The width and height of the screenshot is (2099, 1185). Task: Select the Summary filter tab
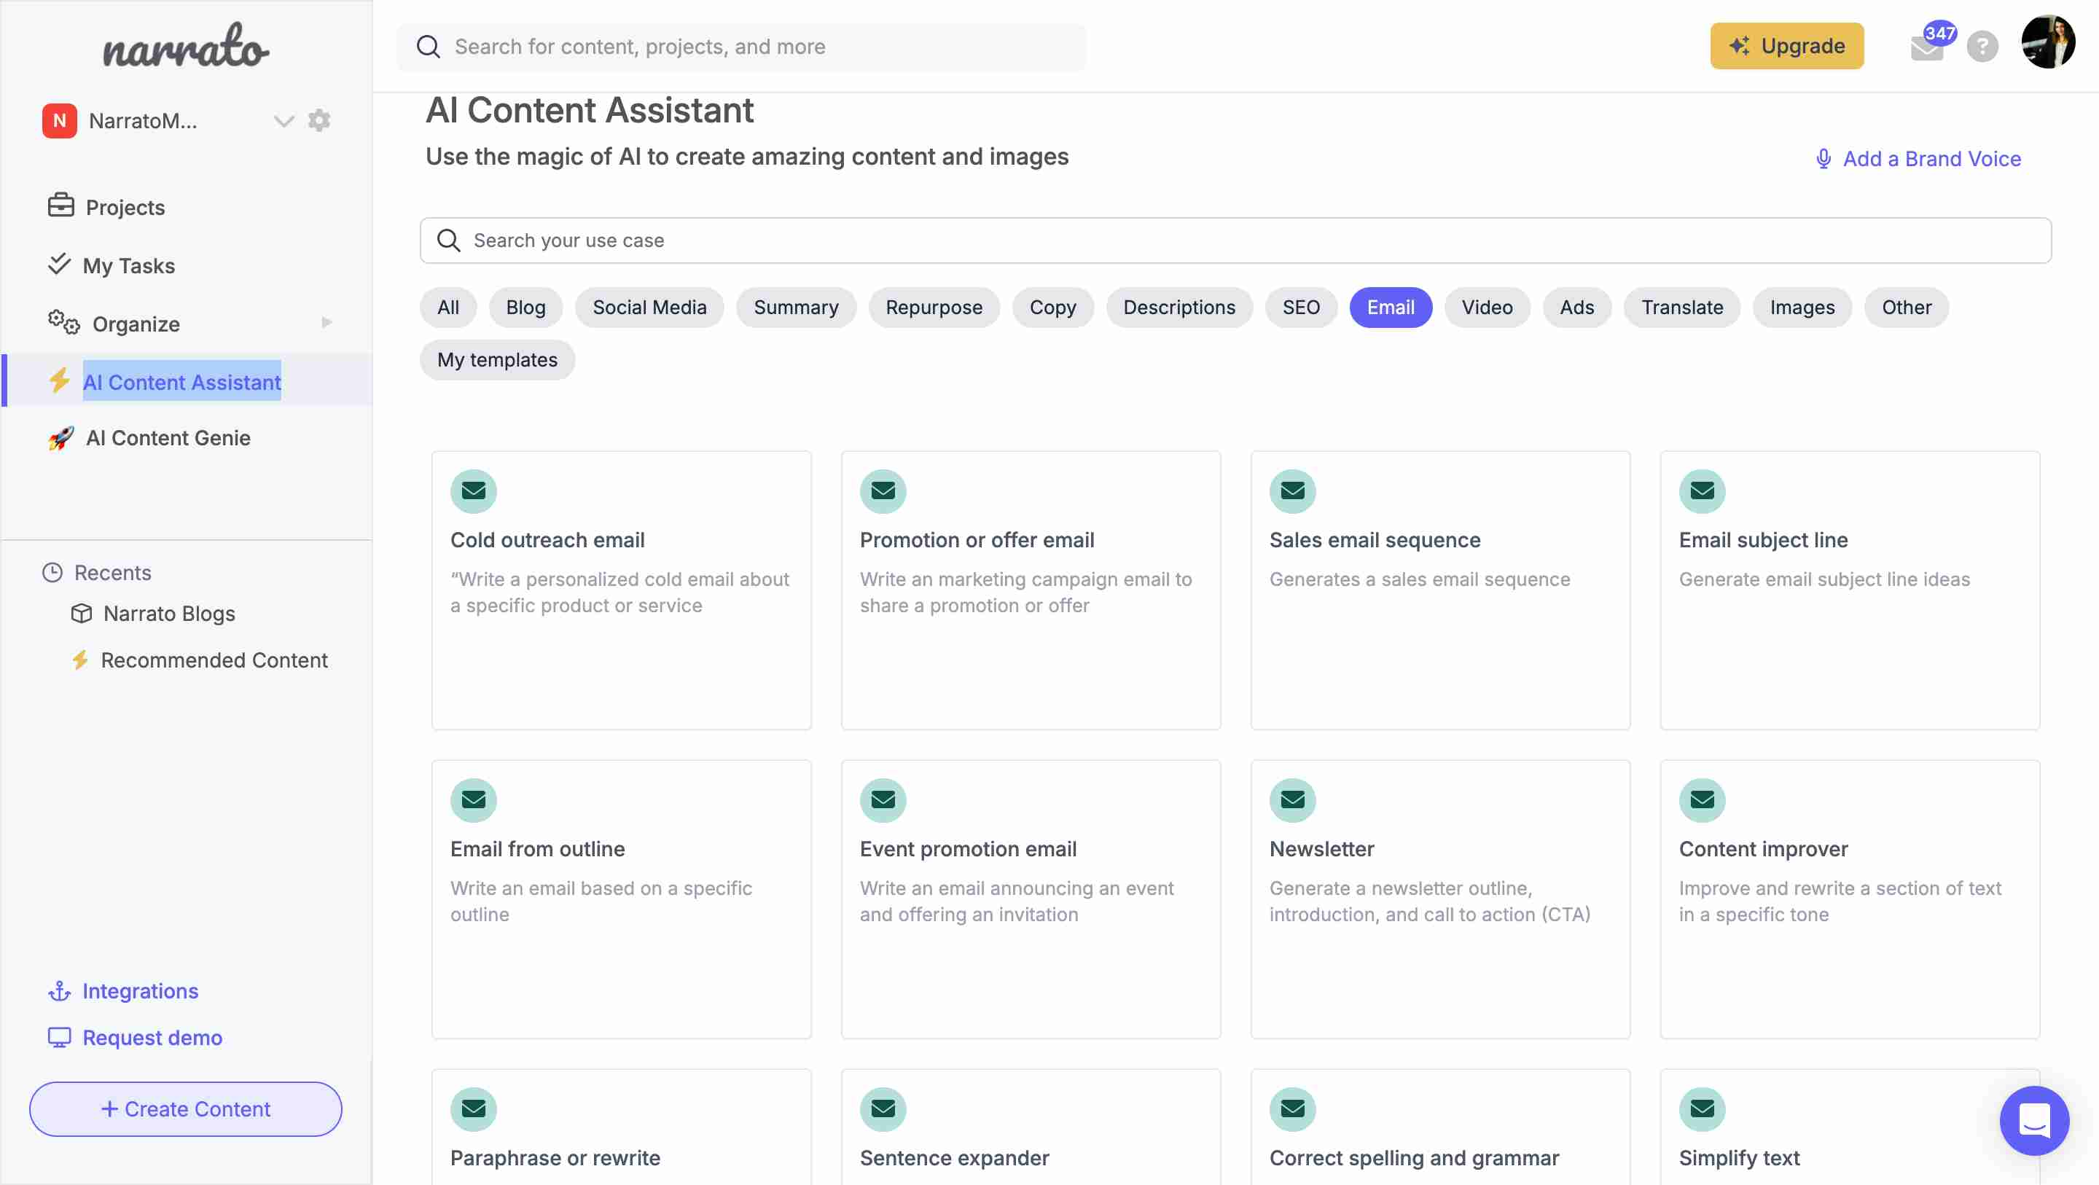795,308
